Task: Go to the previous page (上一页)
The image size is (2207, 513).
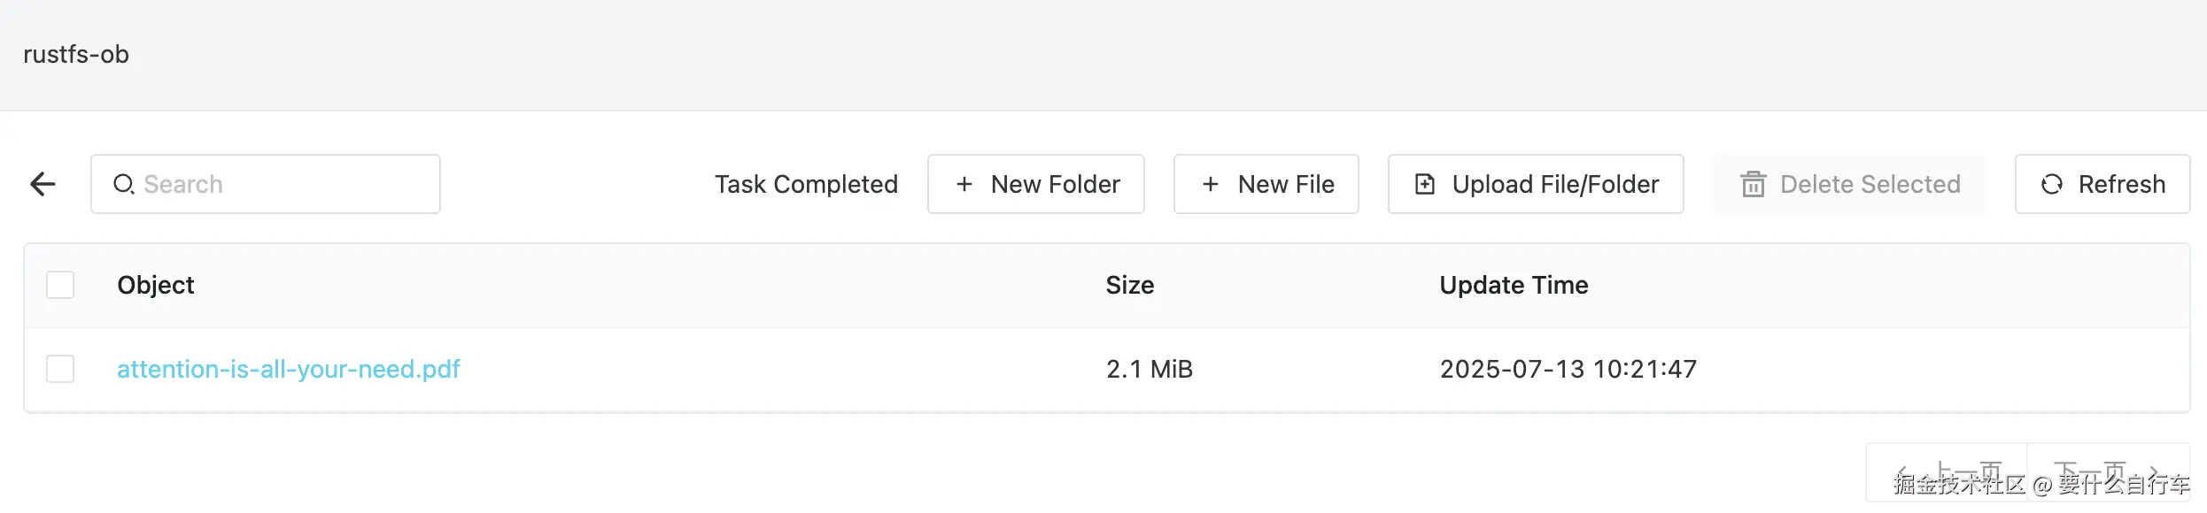Action: pos(1948,474)
